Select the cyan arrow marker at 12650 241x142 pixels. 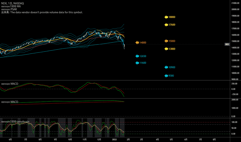pos(137,56)
